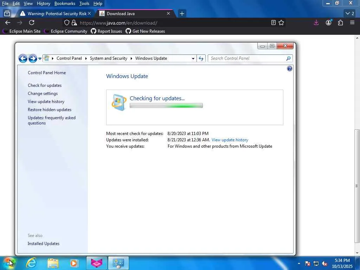Show site security padlock info
This screenshot has width=360, height=270.
[74, 23]
